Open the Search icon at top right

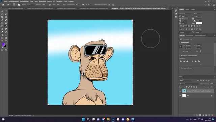click(206, 5)
